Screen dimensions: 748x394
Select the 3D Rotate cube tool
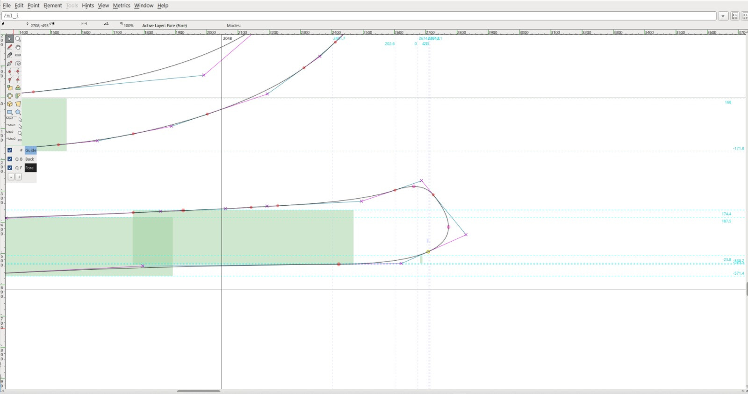(10, 104)
